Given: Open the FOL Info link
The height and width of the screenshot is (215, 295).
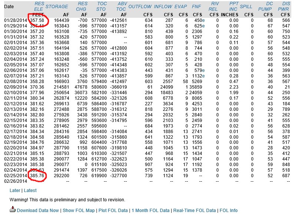Looking at the screenshot, I should pos(229,211).
